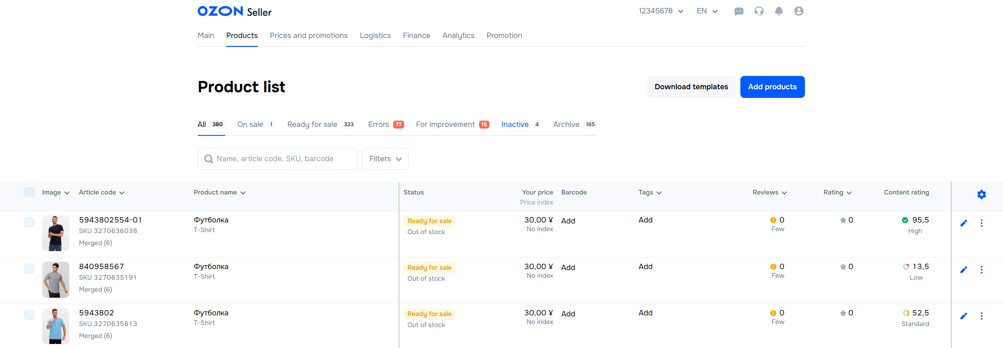
Task: Open table column settings gear
Action: click(x=981, y=194)
